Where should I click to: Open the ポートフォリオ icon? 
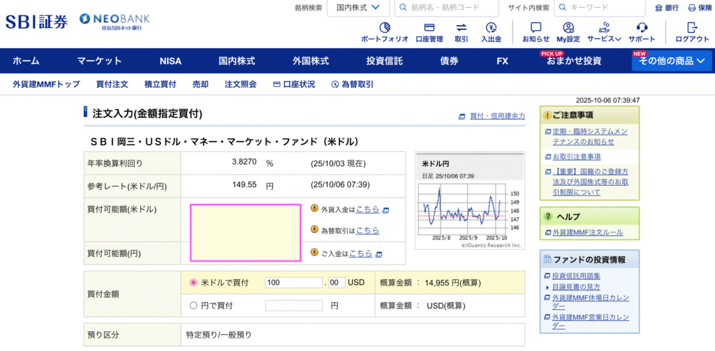383,28
